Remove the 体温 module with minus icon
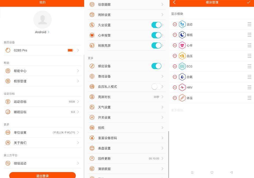The height and width of the screenshot is (178, 254). pos(175,98)
